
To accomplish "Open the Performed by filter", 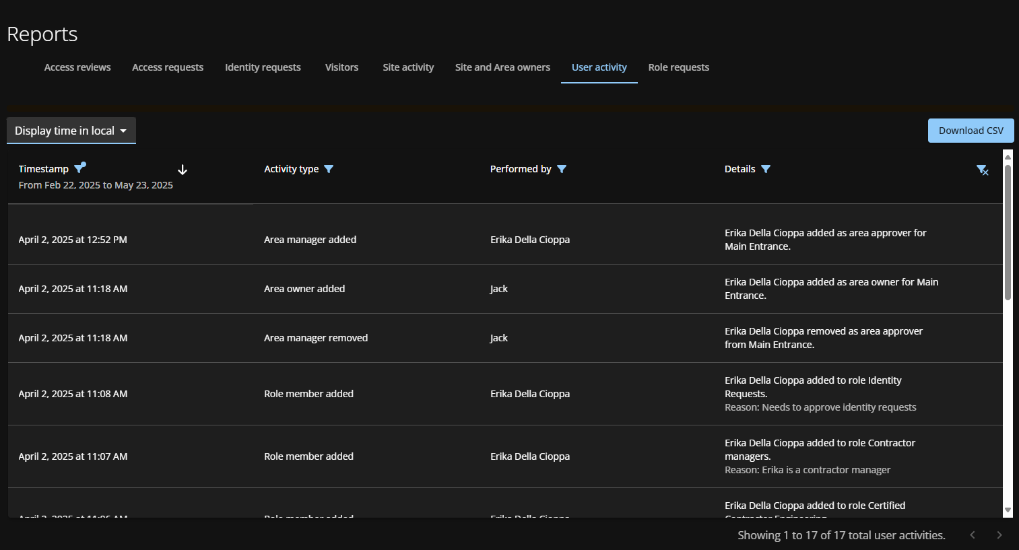I will click(x=562, y=169).
